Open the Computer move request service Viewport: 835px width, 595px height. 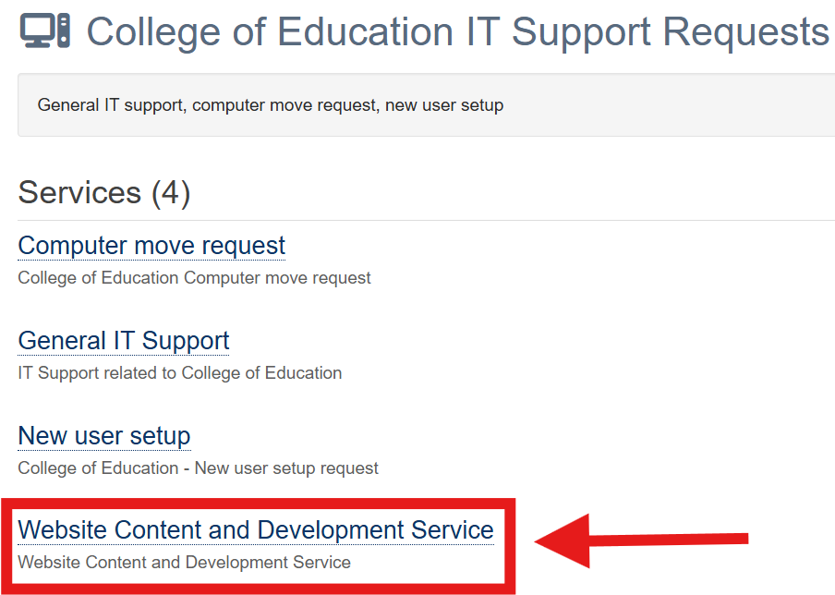point(151,246)
